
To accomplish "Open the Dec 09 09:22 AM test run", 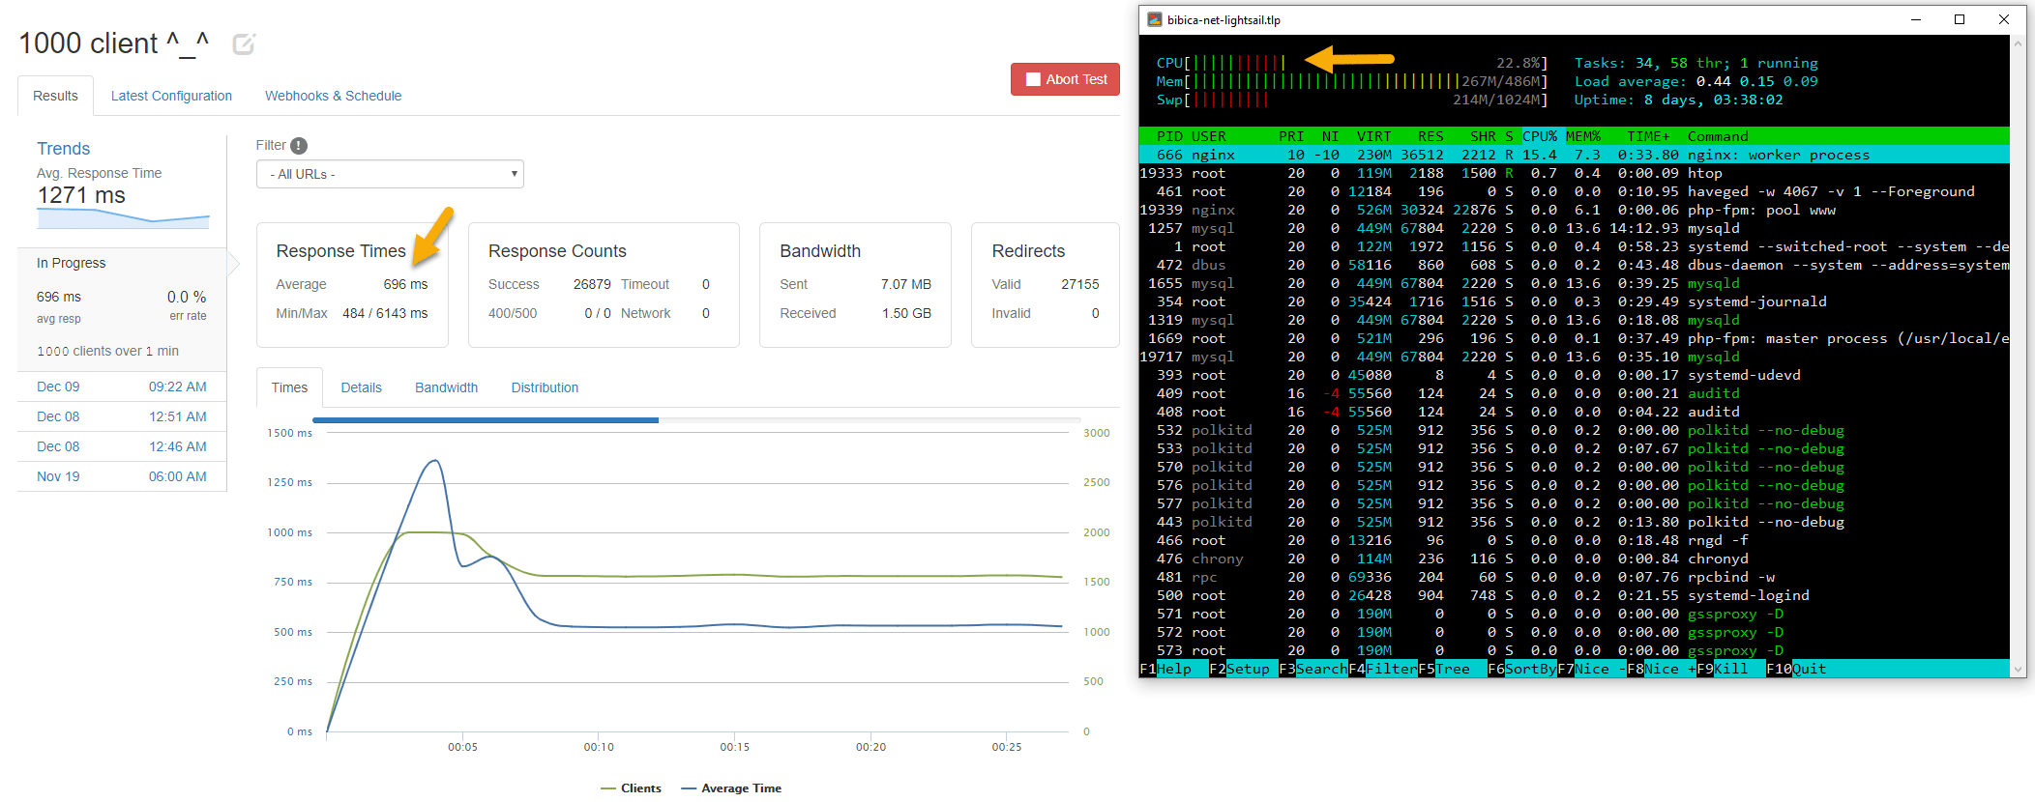I will coord(122,387).
